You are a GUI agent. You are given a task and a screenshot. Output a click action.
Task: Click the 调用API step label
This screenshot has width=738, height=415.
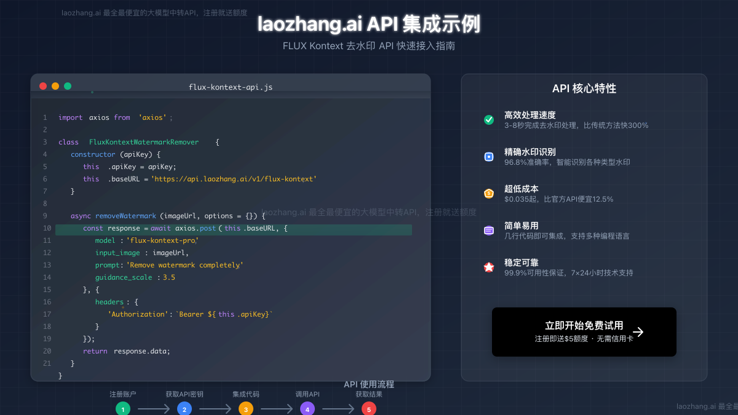pos(307,394)
